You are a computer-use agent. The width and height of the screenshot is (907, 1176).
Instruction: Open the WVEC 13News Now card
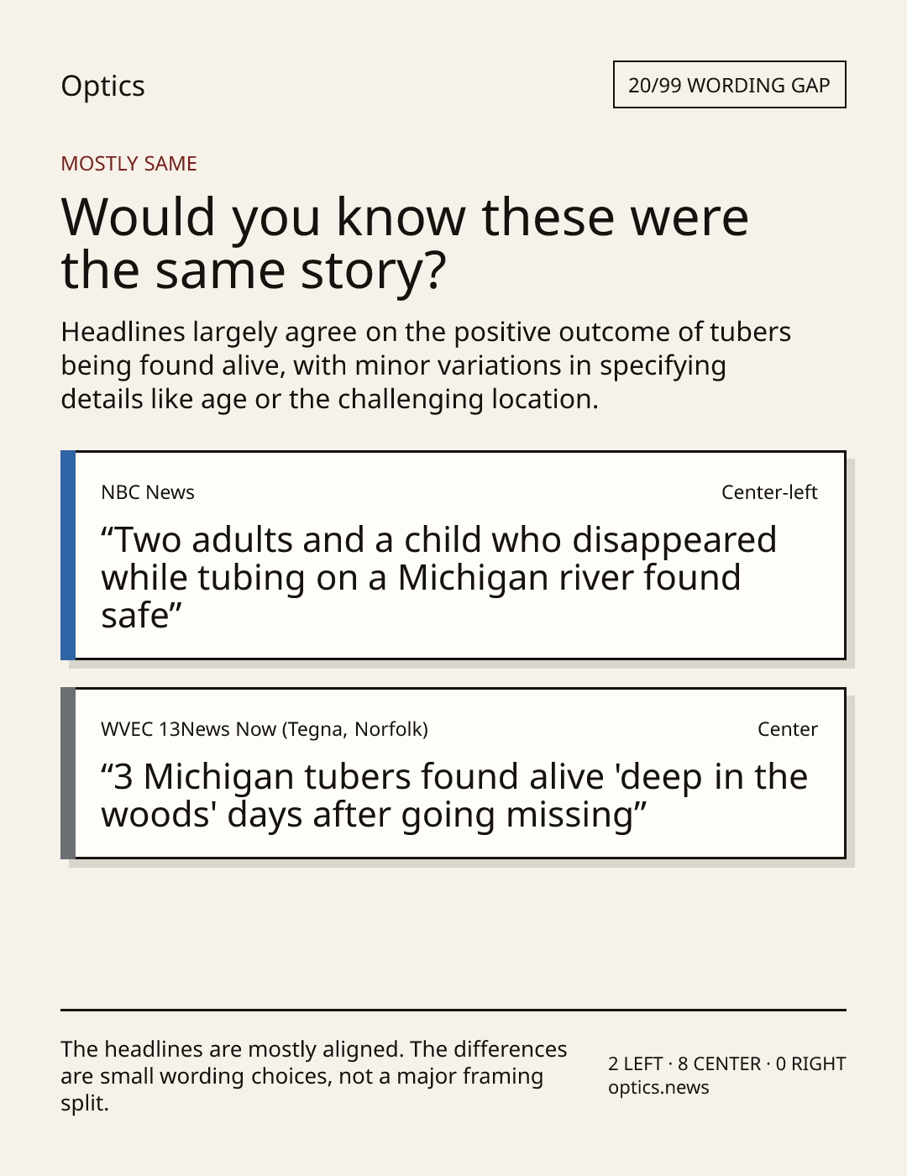pyautogui.click(x=453, y=774)
